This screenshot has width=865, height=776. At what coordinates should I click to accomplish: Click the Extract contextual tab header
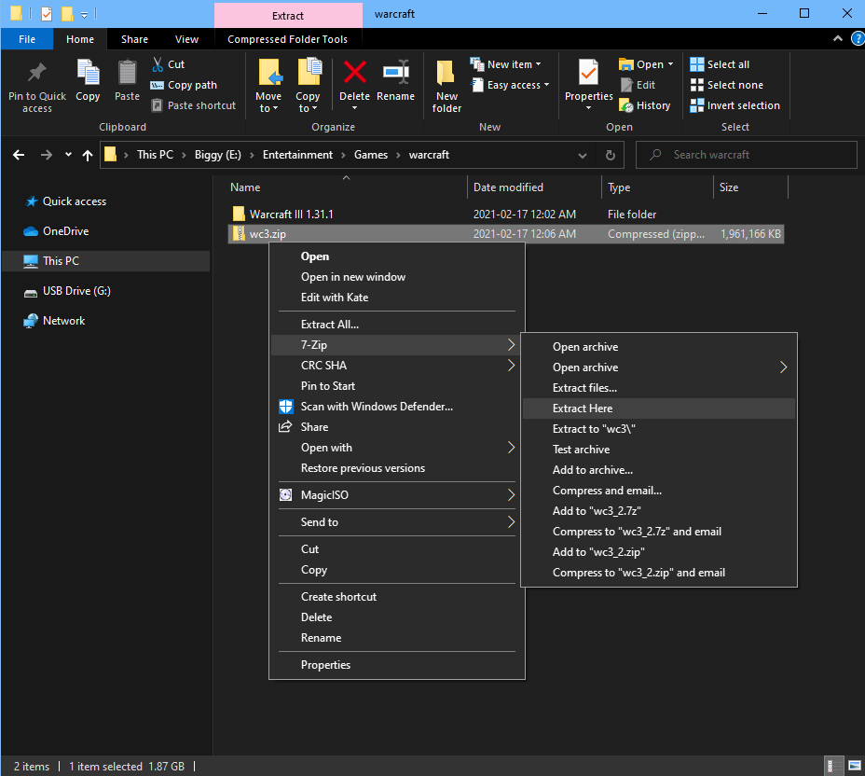click(x=288, y=15)
